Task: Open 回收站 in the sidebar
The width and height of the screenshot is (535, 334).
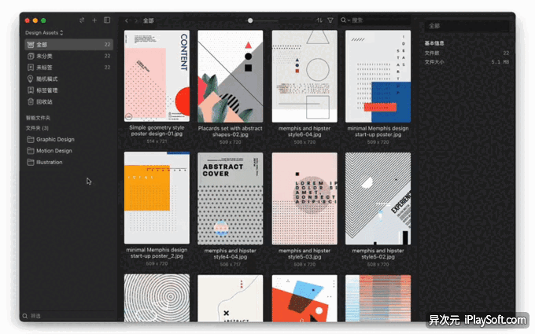Action: click(x=69, y=101)
